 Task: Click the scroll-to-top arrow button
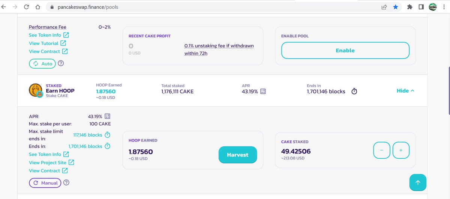[x=418, y=183]
